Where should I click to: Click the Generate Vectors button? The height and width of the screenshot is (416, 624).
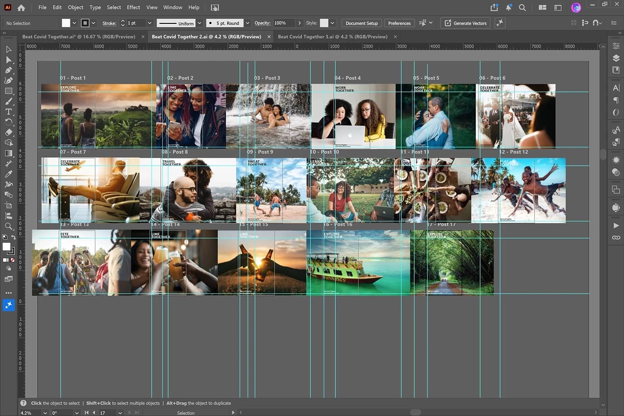pyautogui.click(x=465, y=23)
